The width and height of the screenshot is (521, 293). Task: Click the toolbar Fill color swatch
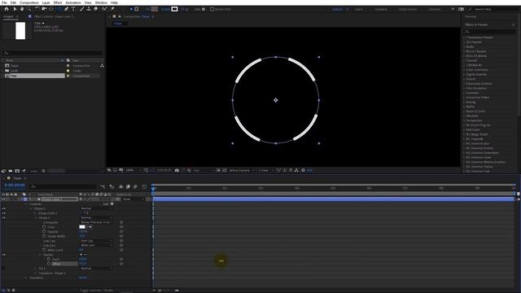pos(155,9)
